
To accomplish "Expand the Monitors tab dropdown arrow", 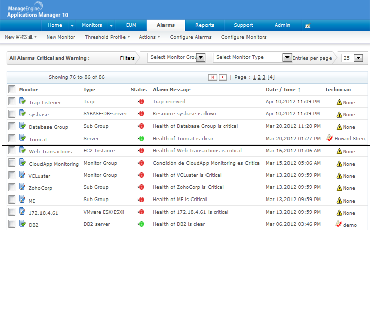I will coord(111,25).
